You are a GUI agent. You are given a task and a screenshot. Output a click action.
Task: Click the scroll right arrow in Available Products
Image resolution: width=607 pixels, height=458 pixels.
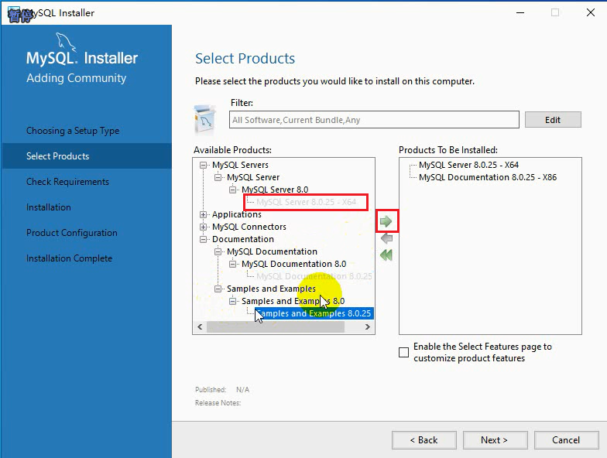point(367,326)
